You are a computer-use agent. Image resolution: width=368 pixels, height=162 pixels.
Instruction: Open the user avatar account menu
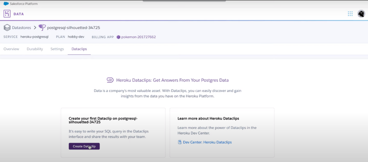[x=361, y=14]
